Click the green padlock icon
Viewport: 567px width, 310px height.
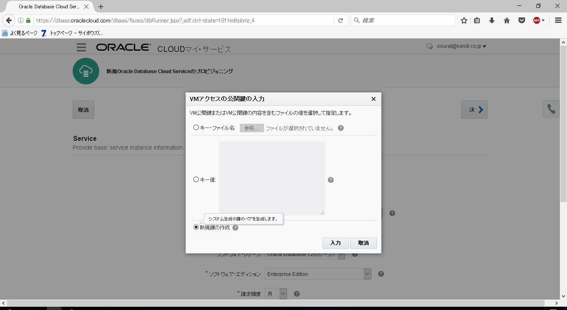[28, 20]
